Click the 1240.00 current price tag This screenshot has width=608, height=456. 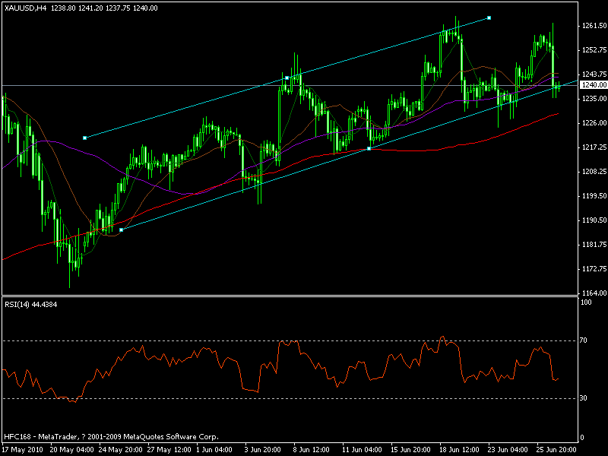pos(594,85)
